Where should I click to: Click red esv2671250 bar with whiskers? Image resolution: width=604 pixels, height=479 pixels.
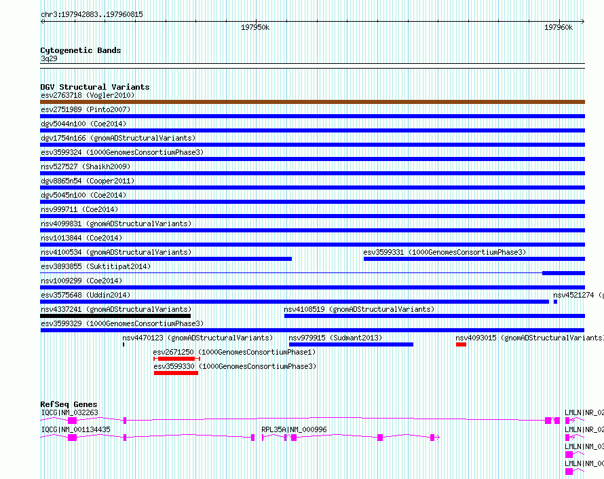tap(177, 359)
